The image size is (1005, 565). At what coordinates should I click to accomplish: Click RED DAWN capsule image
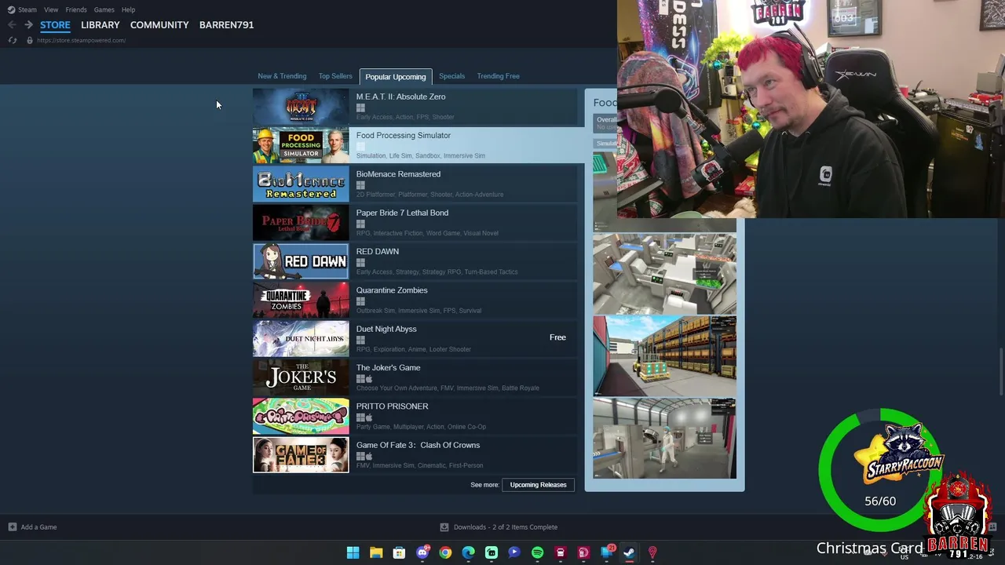[x=301, y=261]
